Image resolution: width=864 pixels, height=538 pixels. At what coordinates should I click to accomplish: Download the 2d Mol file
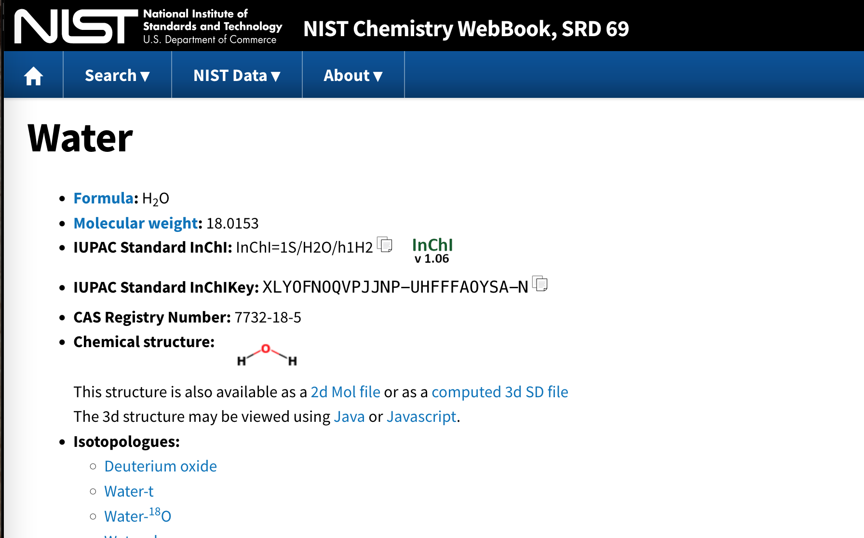point(346,392)
